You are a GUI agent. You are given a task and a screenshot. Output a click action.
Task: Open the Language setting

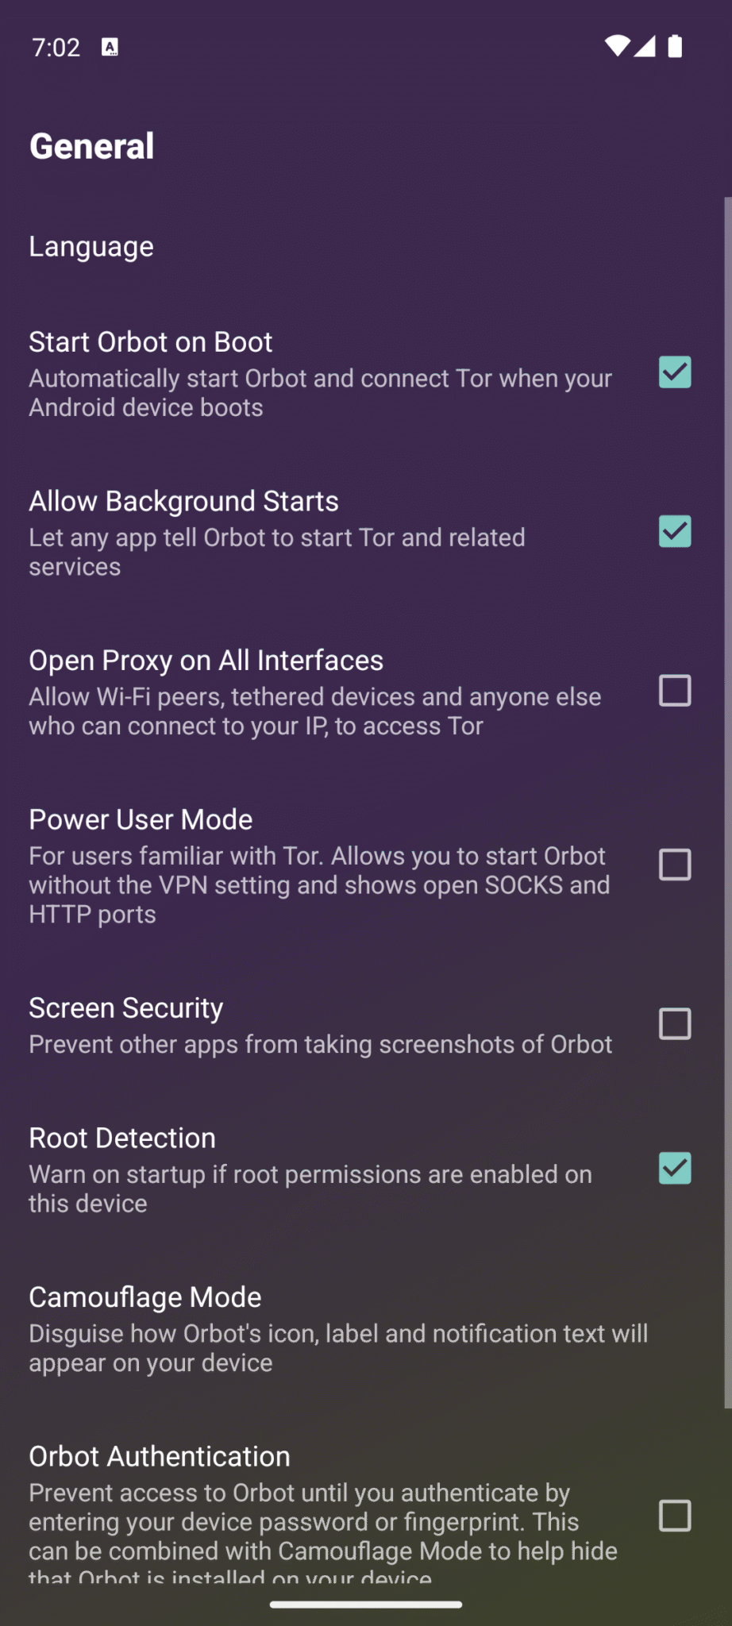91,246
